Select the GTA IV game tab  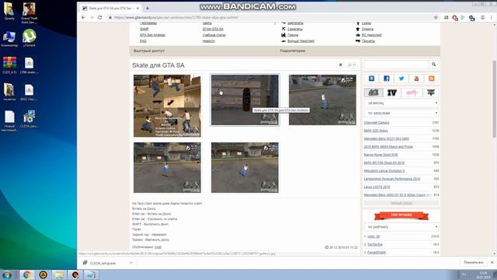pos(392,93)
